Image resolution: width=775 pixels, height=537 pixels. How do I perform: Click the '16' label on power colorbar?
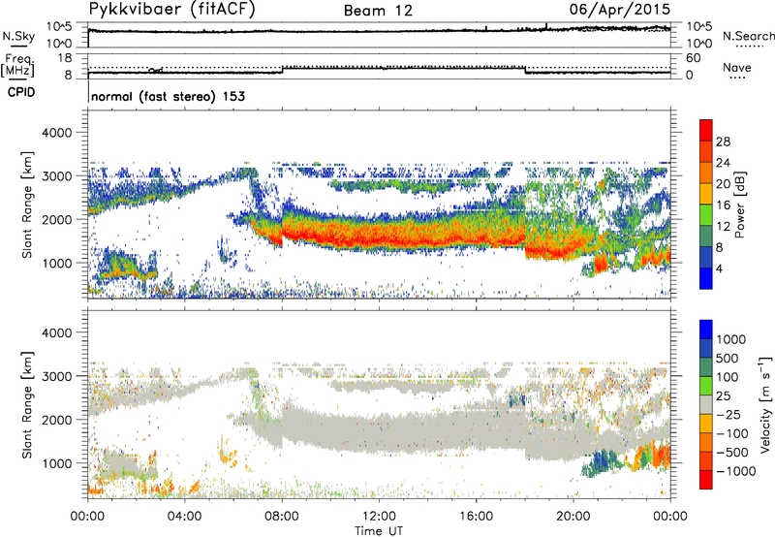(x=723, y=205)
